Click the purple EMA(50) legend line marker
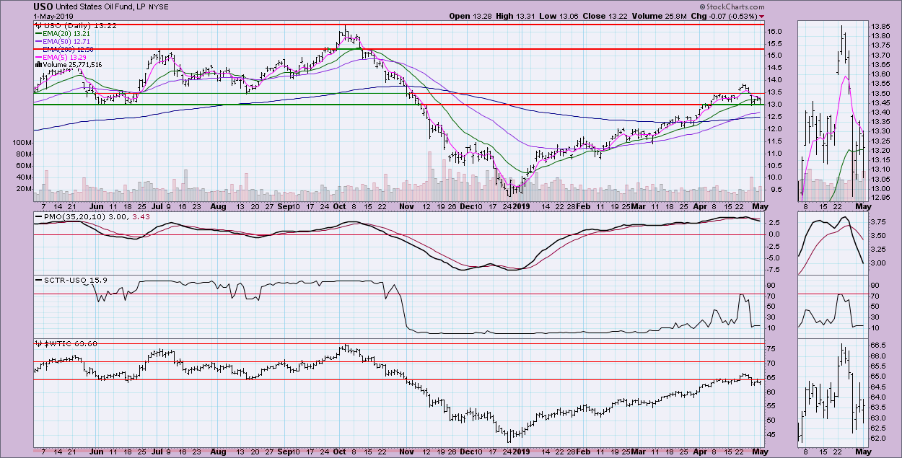The image size is (902, 458). coord(40,41)
